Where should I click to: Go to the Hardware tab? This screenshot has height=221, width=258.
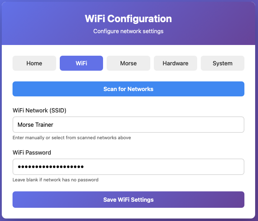[175, 63]
